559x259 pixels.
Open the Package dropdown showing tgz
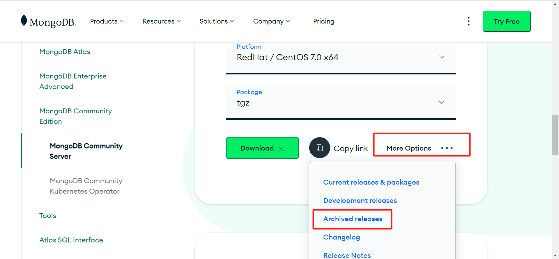[x=341, y=102]
